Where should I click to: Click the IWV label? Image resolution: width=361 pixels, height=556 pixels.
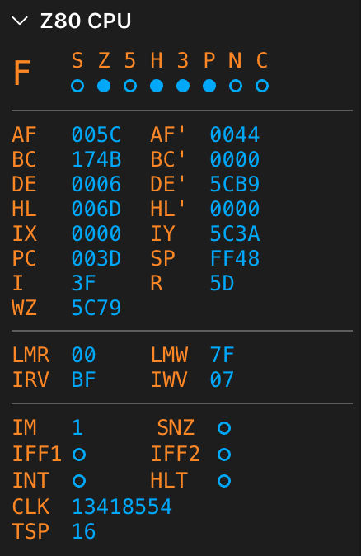pos(169,379)
